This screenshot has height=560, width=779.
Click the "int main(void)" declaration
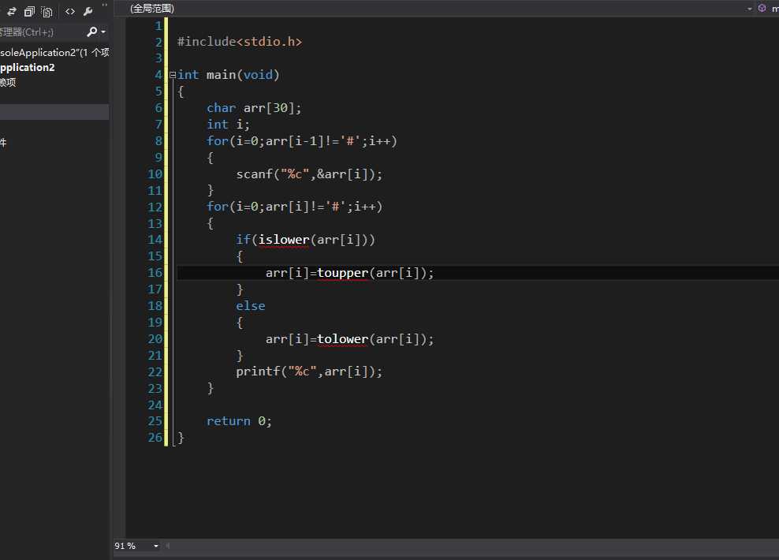pos(229,74)
